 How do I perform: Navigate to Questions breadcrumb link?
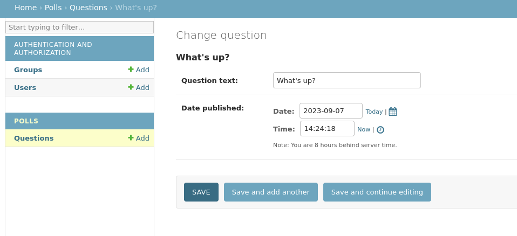point(88,8)
